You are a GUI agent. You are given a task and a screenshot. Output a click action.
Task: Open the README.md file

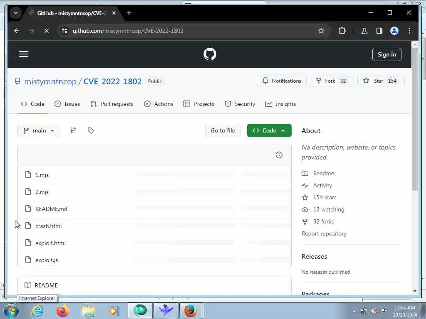pyautogui.click(x=51, y=209)
